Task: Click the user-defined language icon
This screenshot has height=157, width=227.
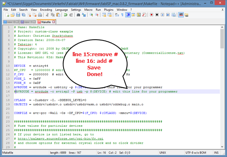Action: pyautogui.click(x=133, y=15)
